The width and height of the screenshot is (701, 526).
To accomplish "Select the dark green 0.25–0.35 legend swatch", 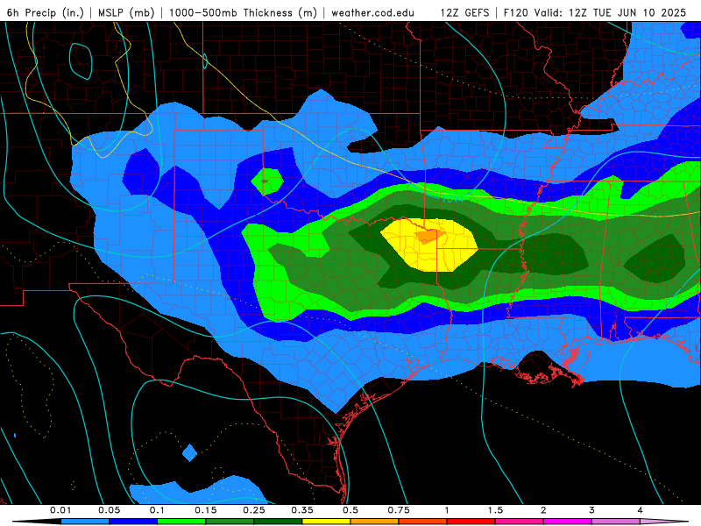I will click(278, 522).
